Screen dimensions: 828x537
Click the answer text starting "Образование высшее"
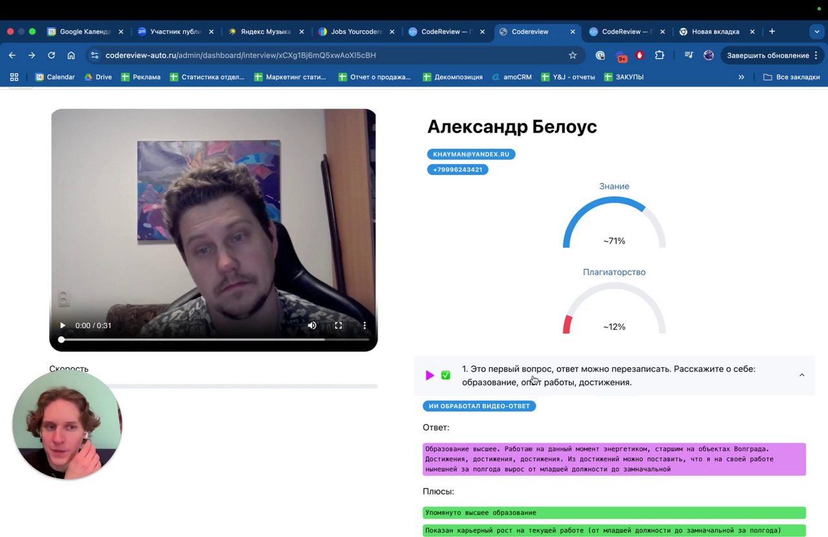(615, 459)
